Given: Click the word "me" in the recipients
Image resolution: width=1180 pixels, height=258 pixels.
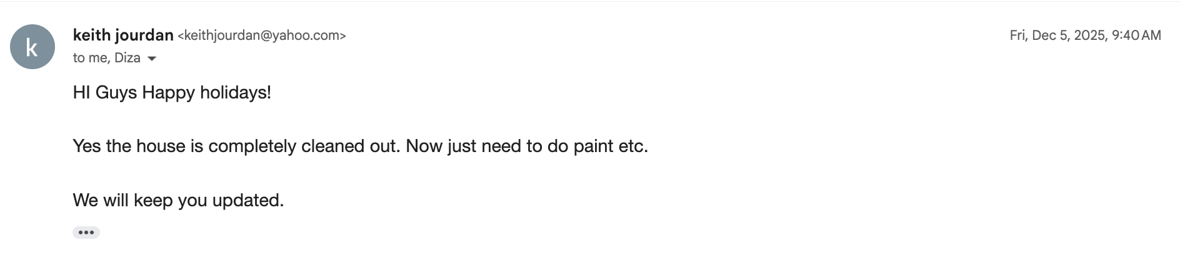Looking at the screenshot, I should point(99,58).
